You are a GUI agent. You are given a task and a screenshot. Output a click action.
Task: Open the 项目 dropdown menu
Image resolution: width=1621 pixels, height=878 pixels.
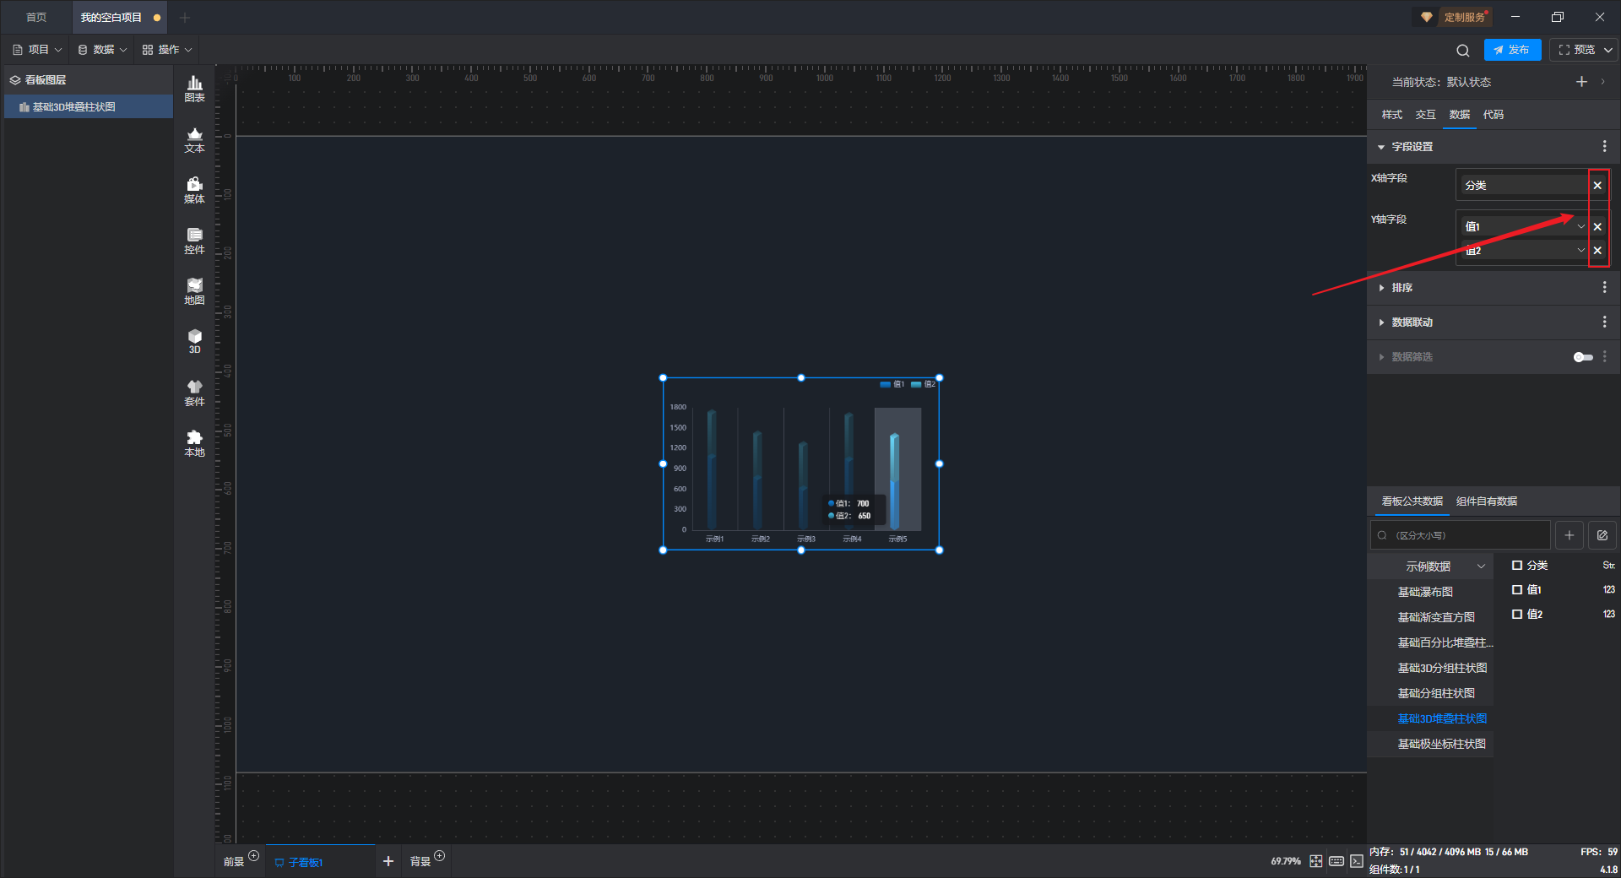point(38,50)
